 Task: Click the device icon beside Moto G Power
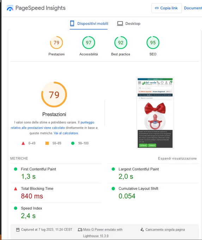(x=80, y=230)
